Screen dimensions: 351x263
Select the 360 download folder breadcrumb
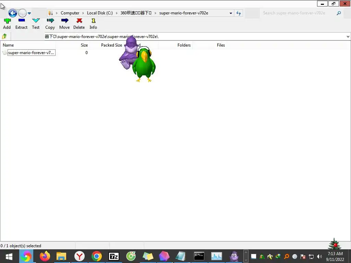coord(136,13)
